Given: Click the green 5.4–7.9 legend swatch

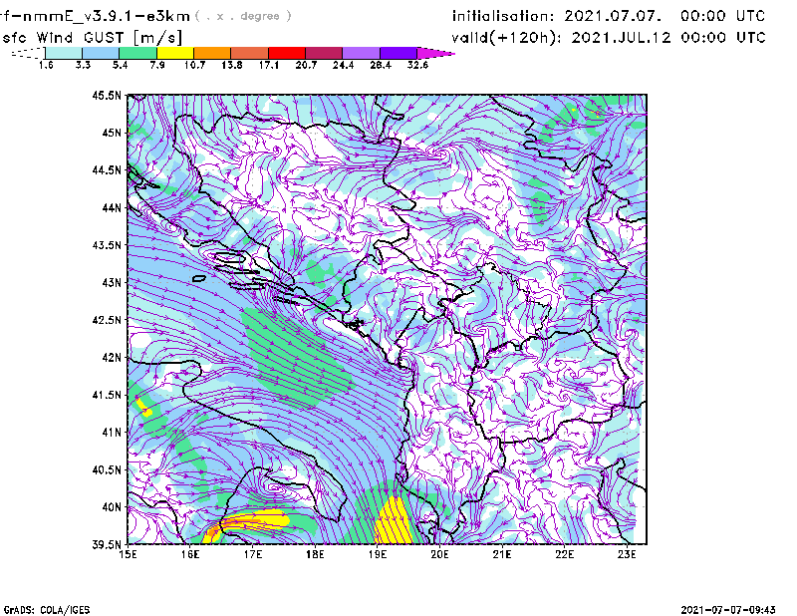Looking at the screenshot, I should (138, 53).
